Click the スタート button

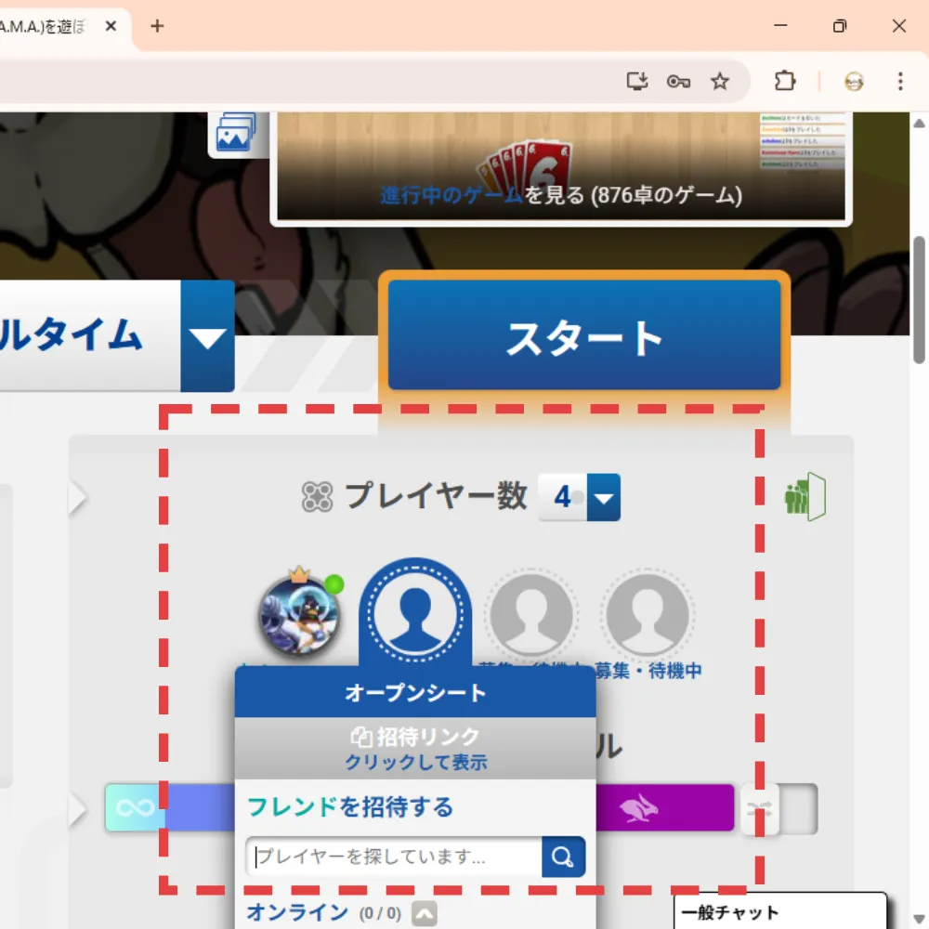[x=583, y=336]
